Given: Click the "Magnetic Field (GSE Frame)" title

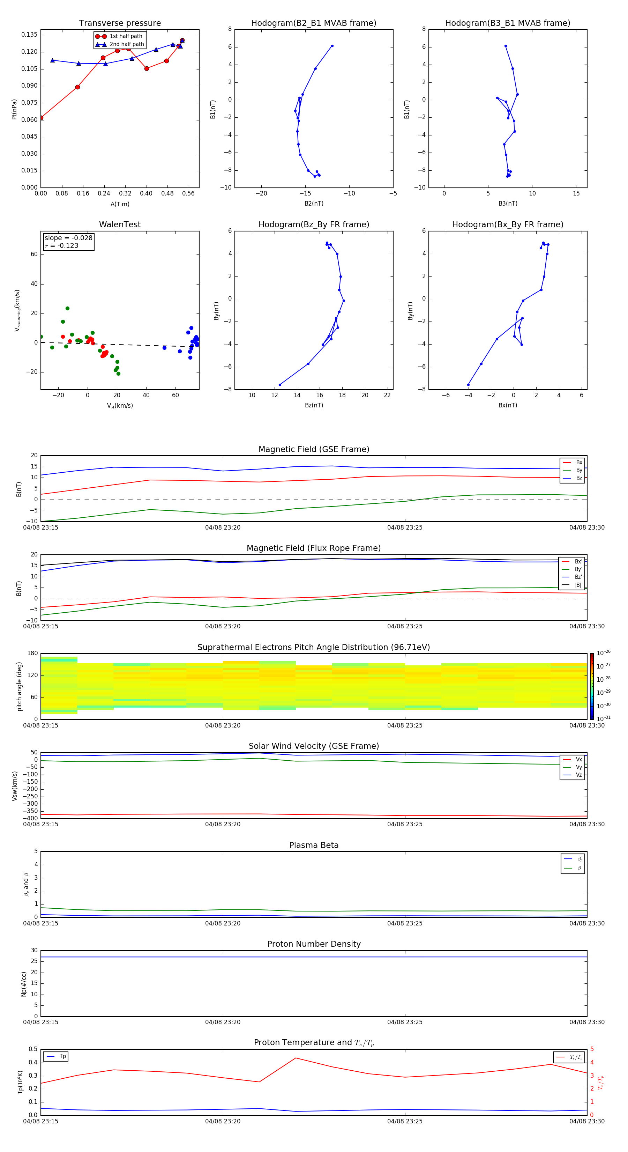Looking at the screenshot, I should [314, 449].
